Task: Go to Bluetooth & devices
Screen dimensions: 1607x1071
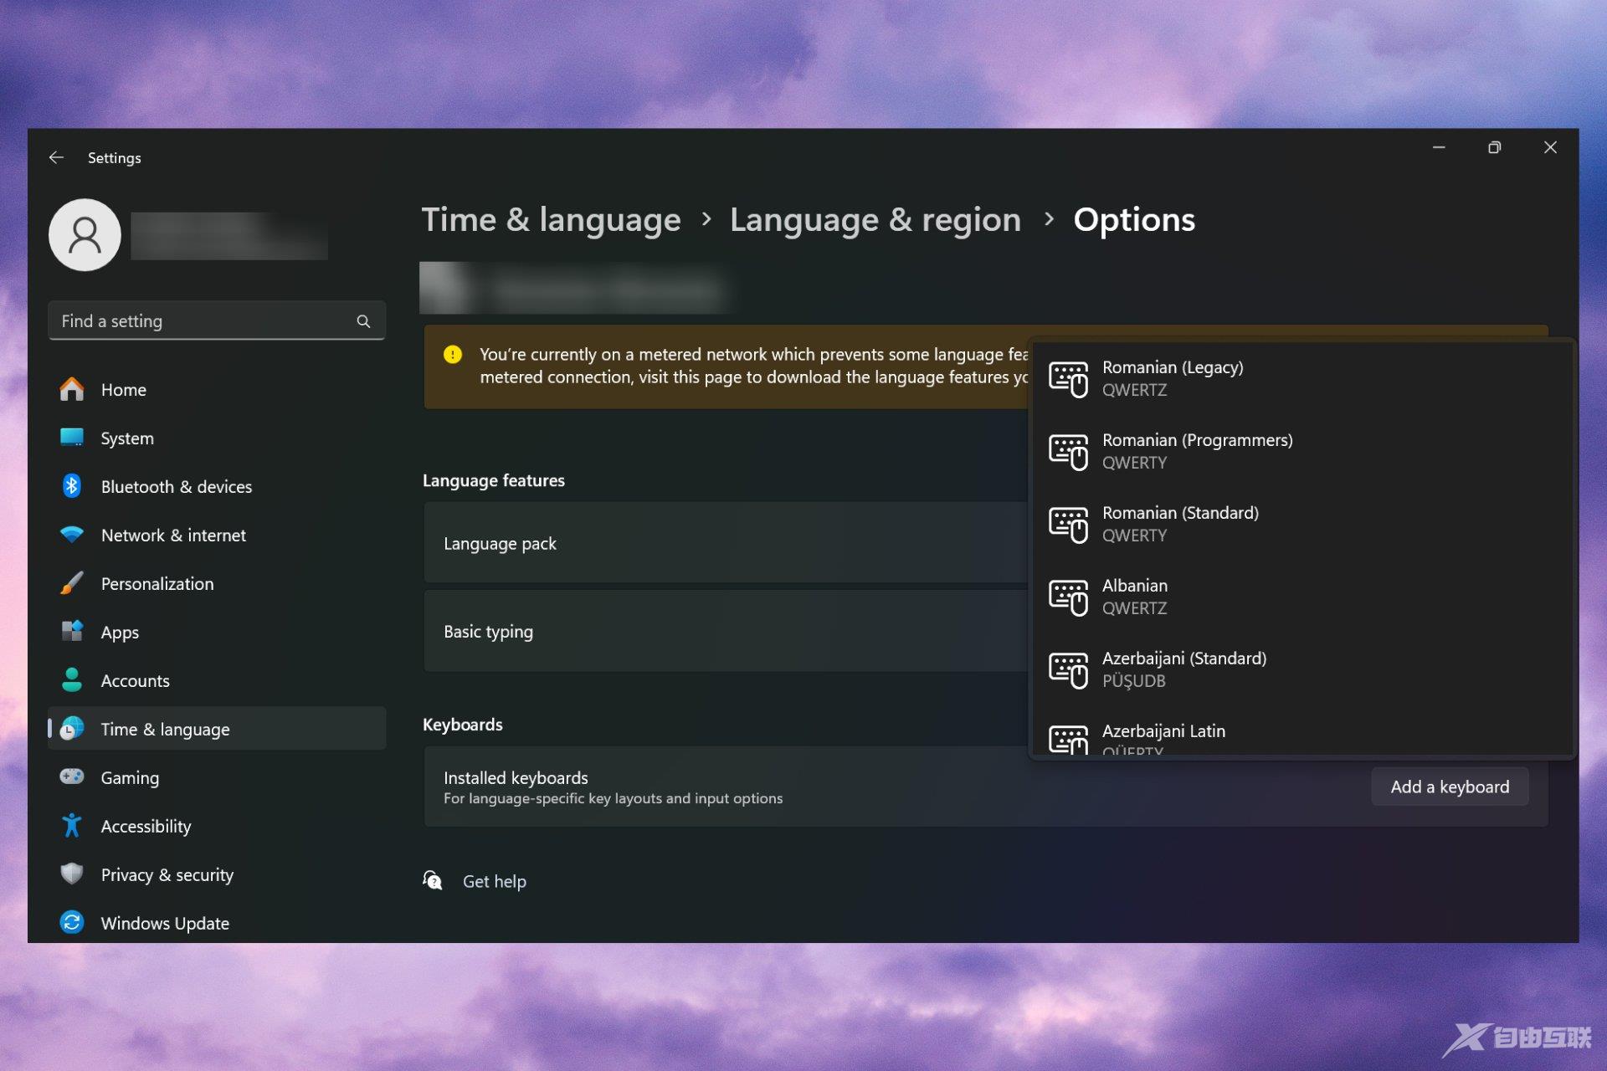Action: [217, 487]
